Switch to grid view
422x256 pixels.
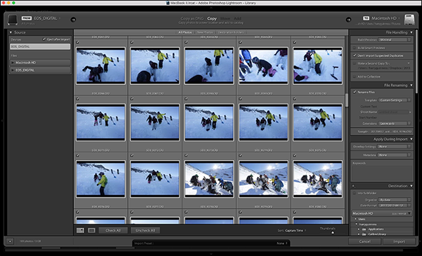pyautogui.click(x=80, y=230)
